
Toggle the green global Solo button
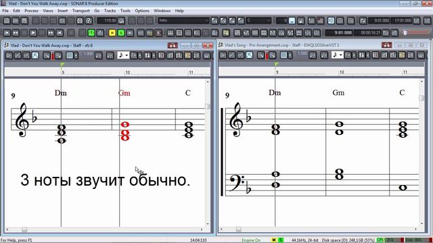(121, 33)
